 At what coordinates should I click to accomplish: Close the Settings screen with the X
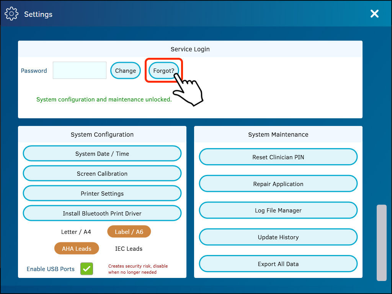click(x=374, y=13)
